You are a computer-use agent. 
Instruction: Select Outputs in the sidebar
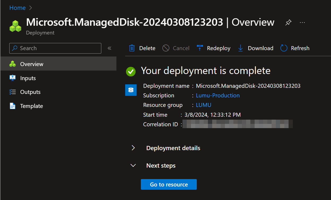[30, 92]
